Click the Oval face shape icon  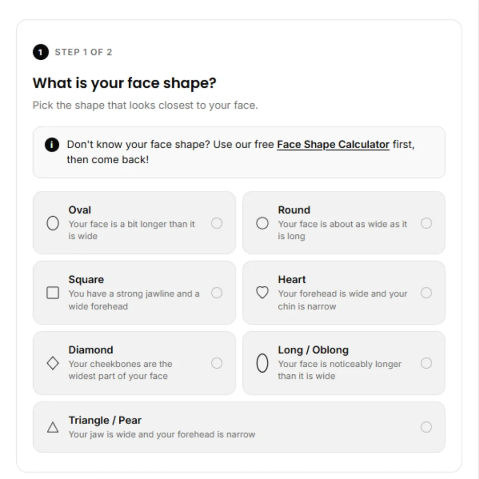tap(52, 223)
